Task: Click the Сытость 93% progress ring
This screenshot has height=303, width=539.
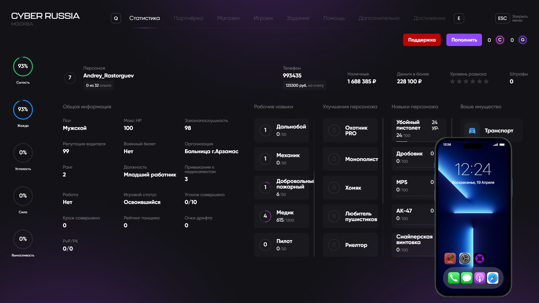Action: coord(23,66)
